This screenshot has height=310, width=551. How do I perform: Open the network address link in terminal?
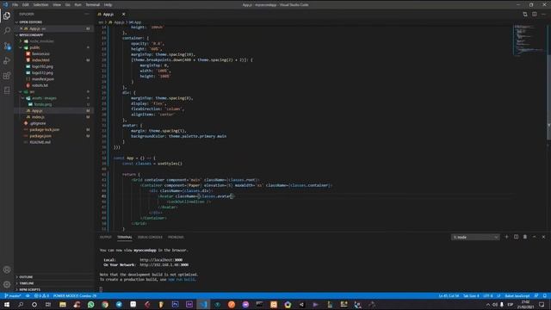164,264
